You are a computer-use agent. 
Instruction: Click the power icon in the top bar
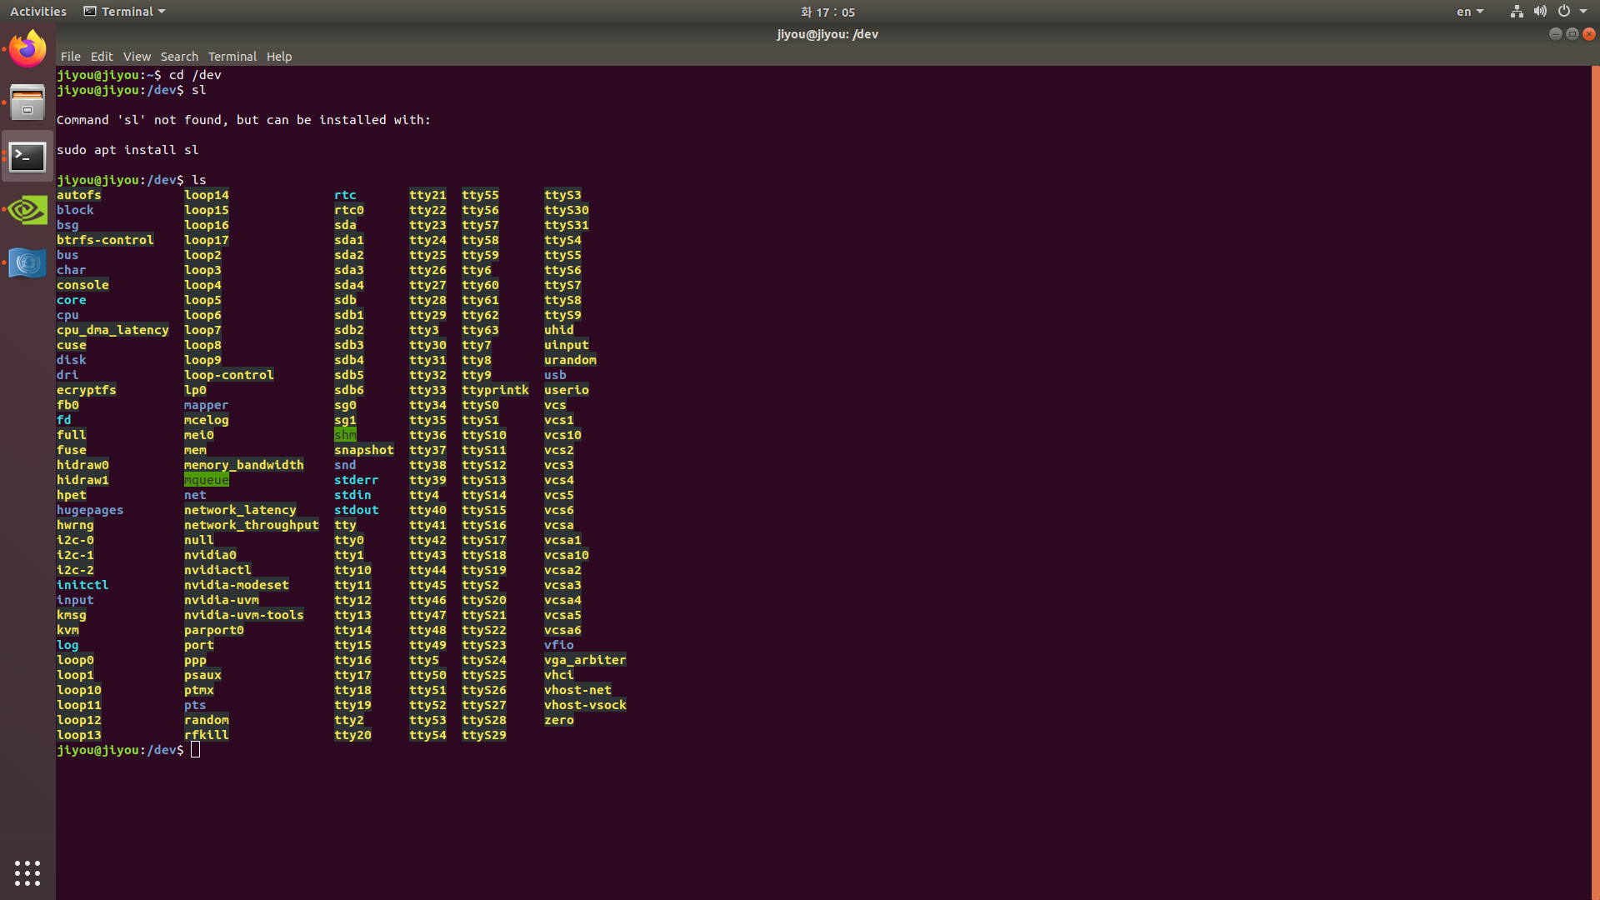tap(1565, 11)
